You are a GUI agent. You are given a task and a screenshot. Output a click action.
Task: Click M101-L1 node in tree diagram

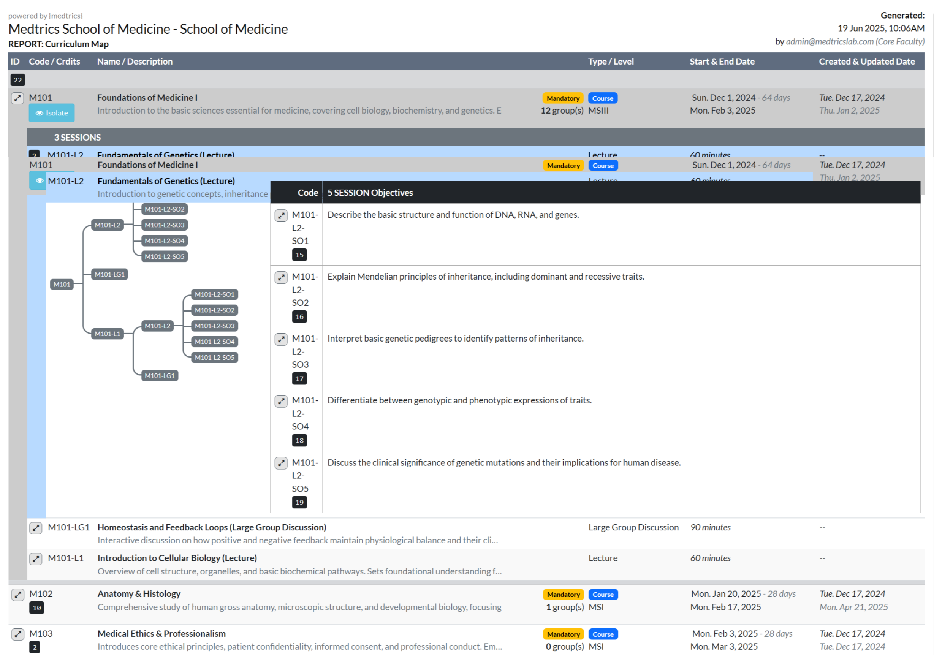(108, 334)
